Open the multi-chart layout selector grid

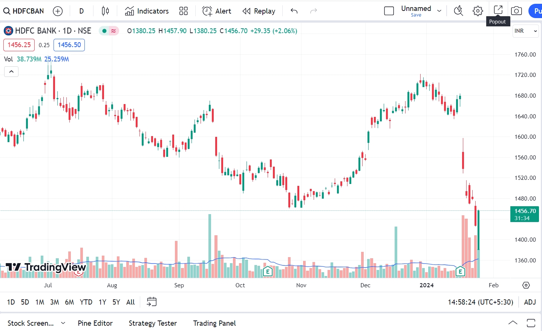183,11
